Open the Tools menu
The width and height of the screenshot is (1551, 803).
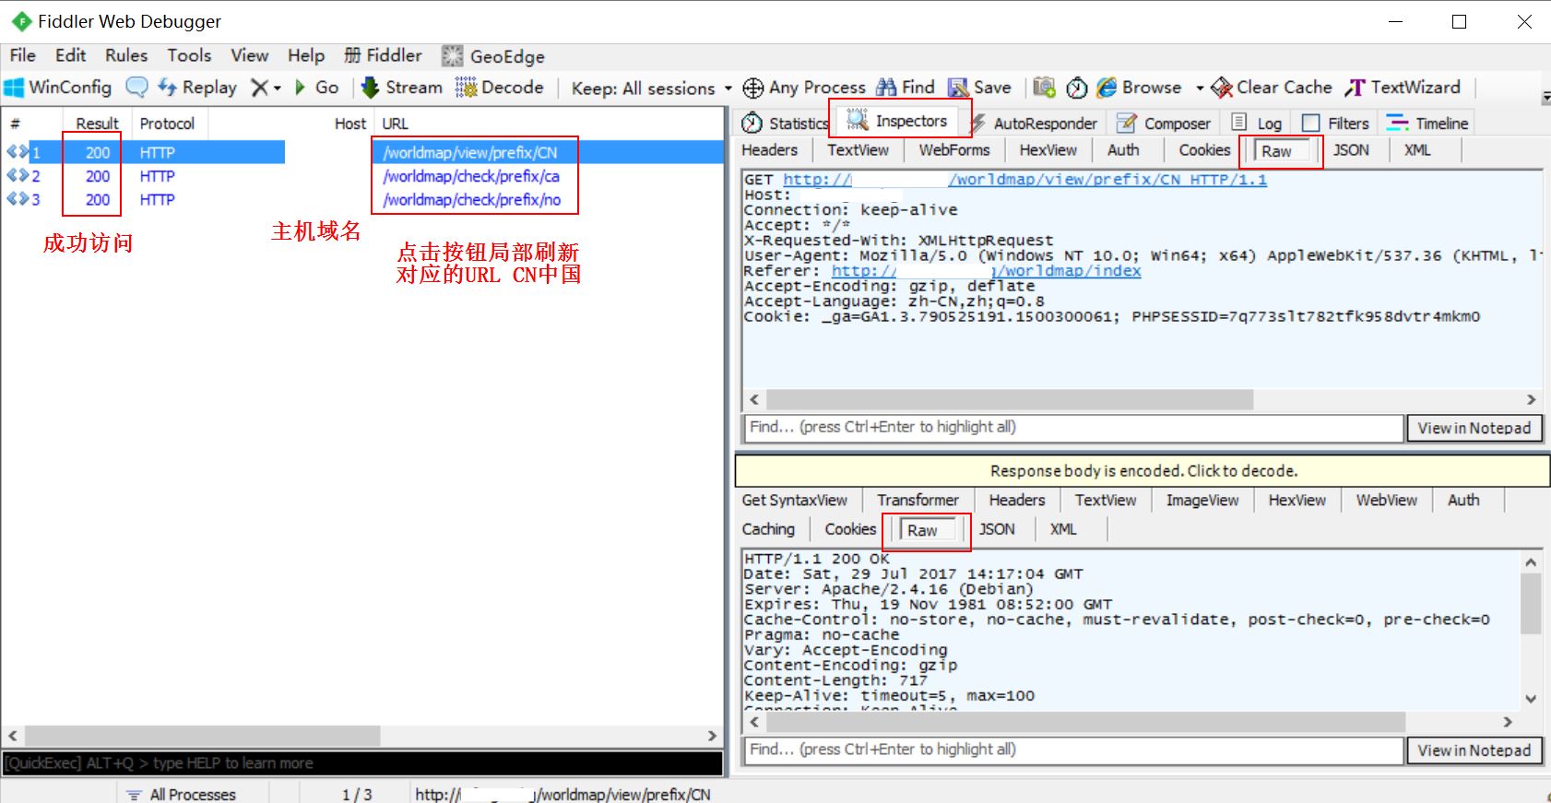[x=189, y=55]
